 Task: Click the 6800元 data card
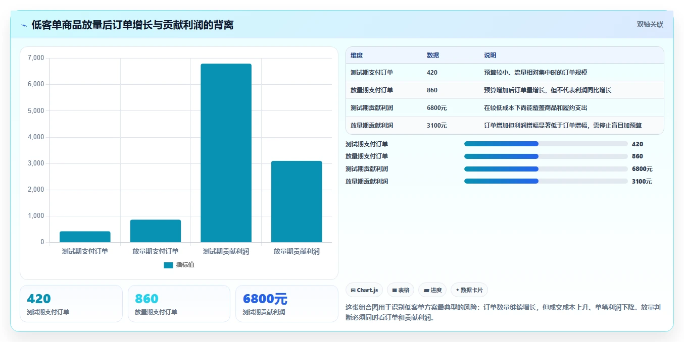click(287, 304)
